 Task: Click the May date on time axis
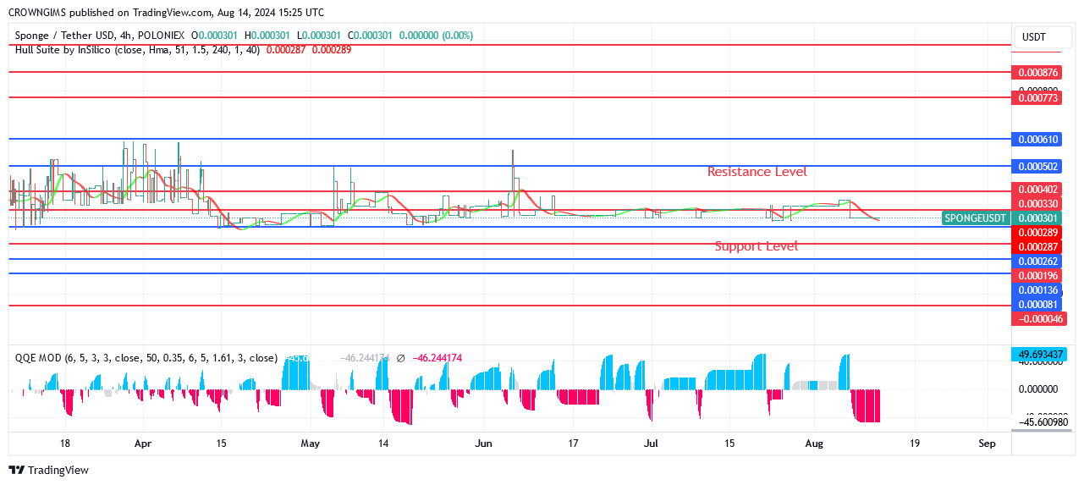tap(311, 443)
